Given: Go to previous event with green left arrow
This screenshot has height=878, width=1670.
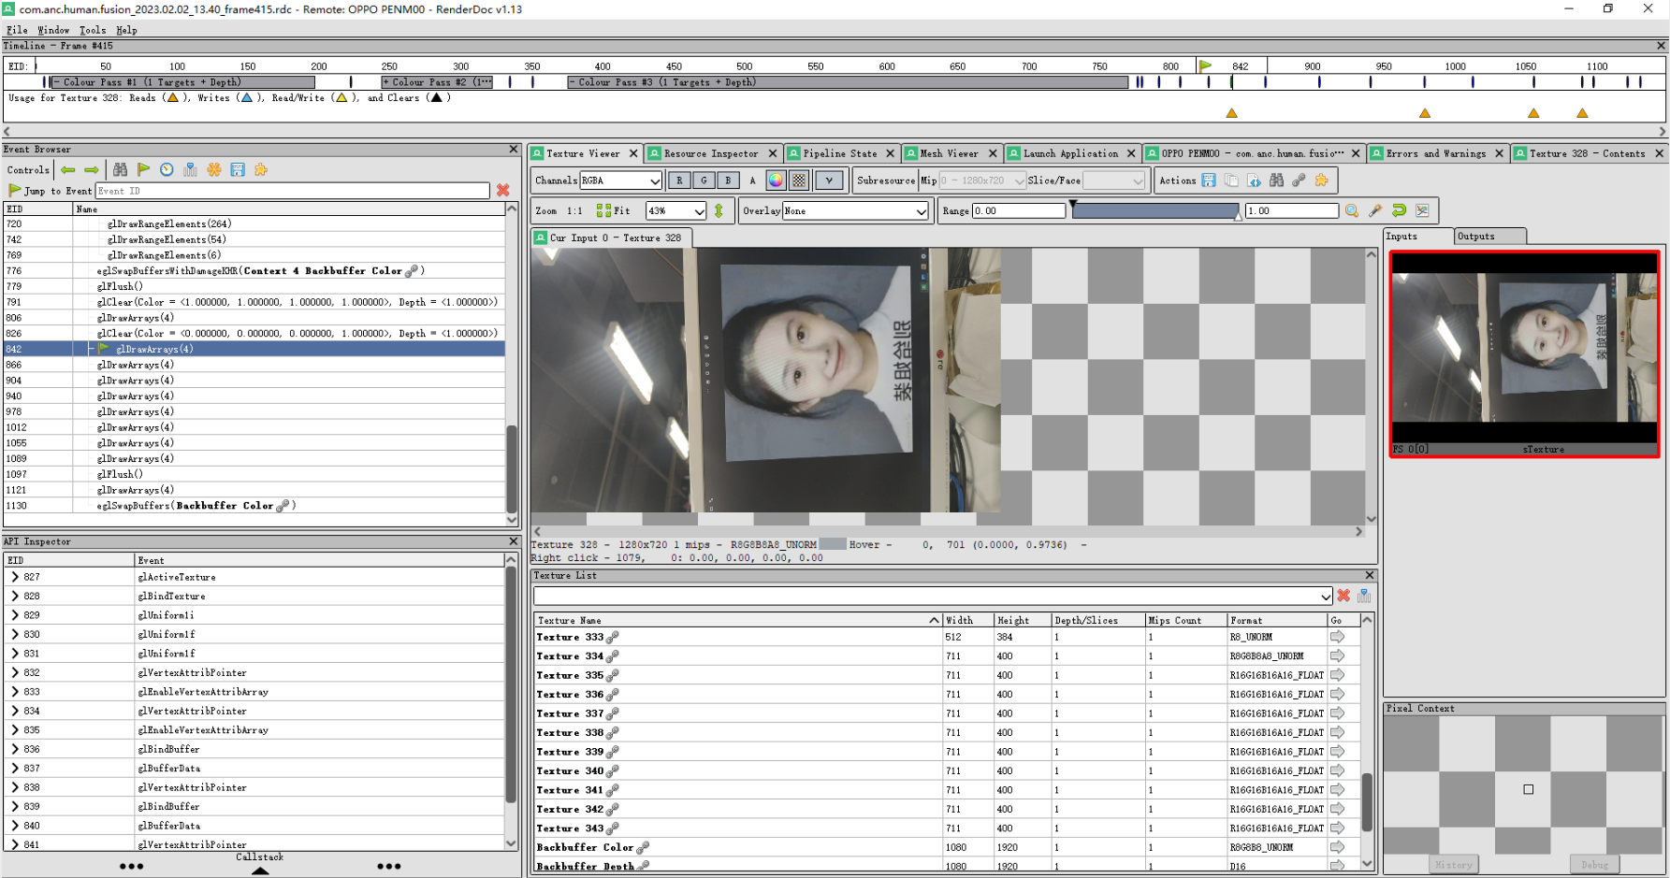Looking at the screenshot, I should click(x=68, y=169).
